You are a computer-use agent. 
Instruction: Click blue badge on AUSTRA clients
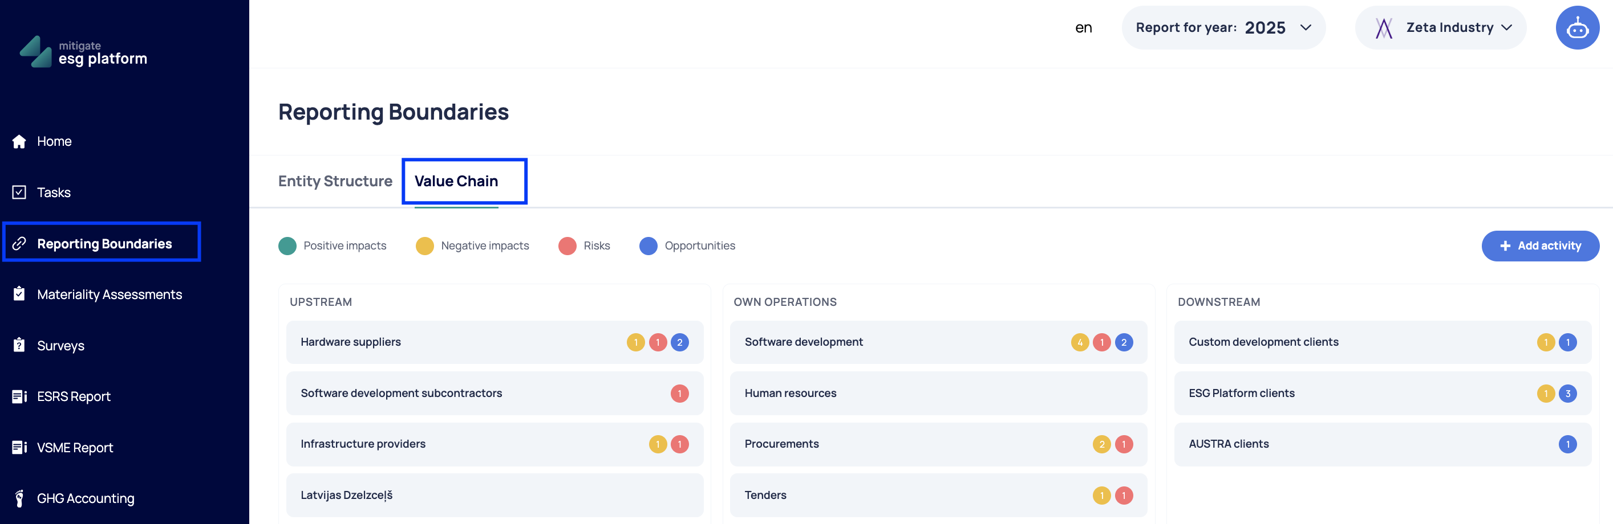pos(1567,444)
